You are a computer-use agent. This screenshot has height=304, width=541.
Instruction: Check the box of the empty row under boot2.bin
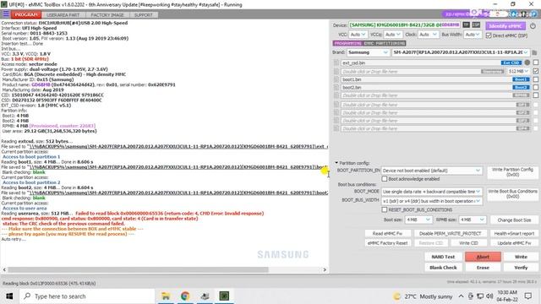click(x=535, y=95)
